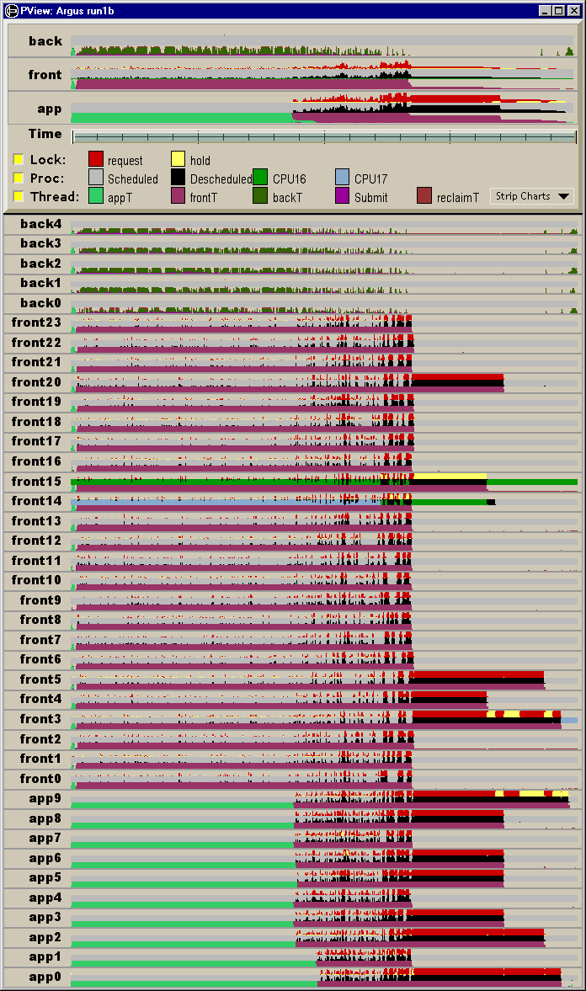586x991 pixels.
Task: Click the purple Submit swatch
Action: (342, 196)
